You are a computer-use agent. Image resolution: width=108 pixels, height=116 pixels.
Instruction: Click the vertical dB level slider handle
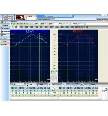pyautogui.click(x=52, y=43)
